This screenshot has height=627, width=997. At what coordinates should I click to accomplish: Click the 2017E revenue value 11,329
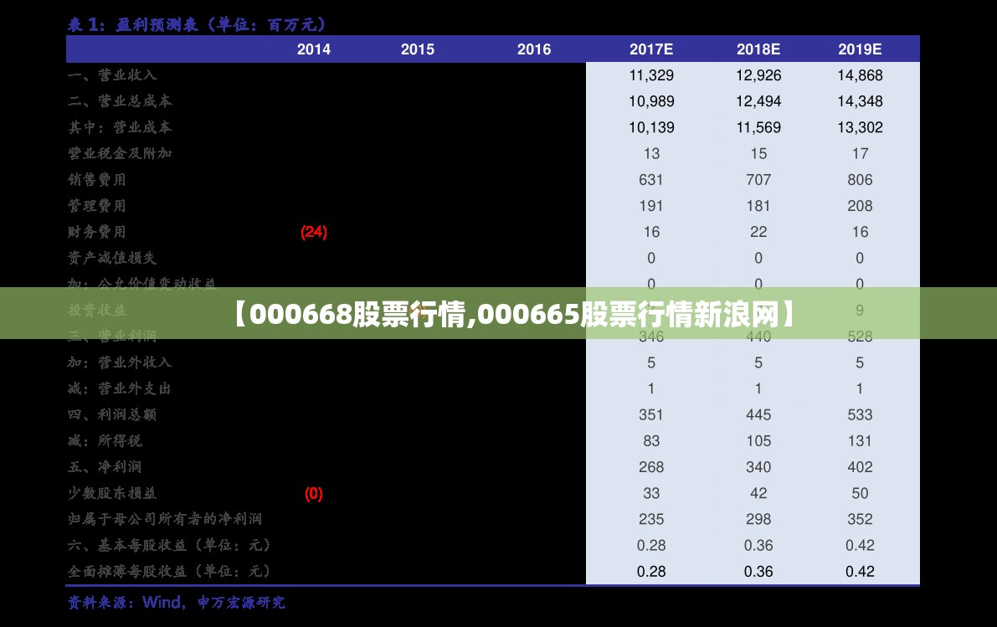coord(651,75)
